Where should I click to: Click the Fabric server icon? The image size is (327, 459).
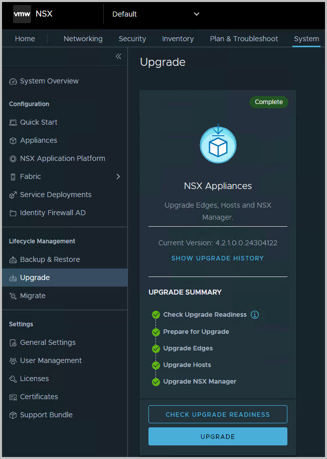point(13,177)
